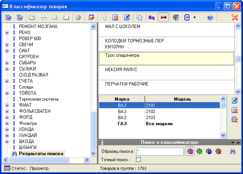Click the blue help question mark icon
This screenshot has width=243, height=174.
210,17
